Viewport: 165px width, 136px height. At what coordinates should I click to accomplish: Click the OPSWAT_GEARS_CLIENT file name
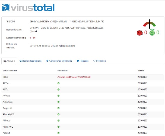pyautogui.click(x=66, y=29)
